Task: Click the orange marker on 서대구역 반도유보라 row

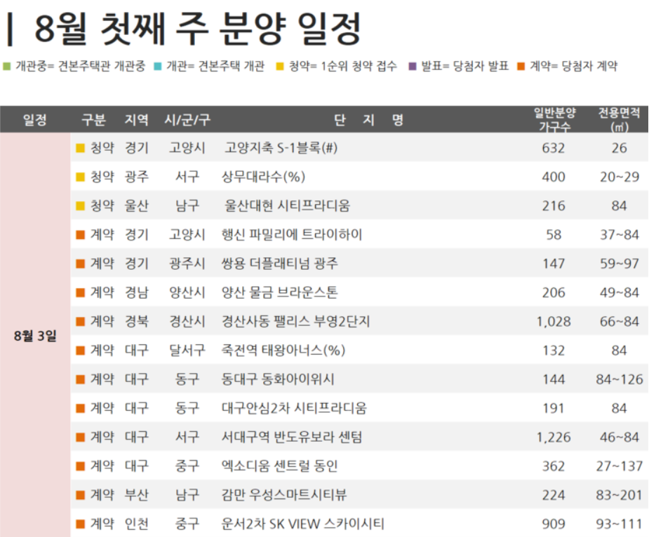Action: tap(80, 437)
